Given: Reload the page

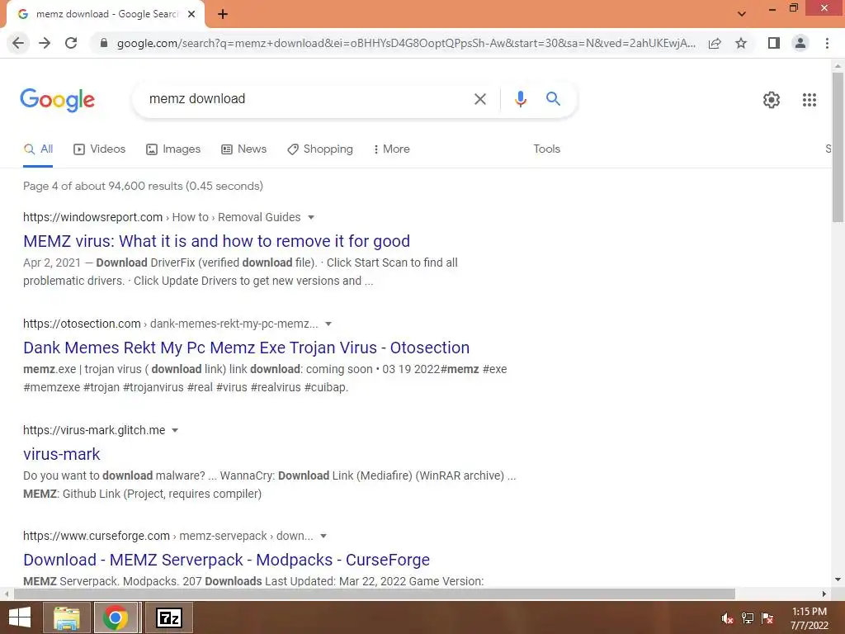Looking at the screenshot, I should [71, 43].
